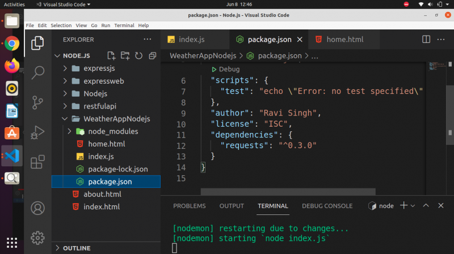The height and width of the screenshot is (254, 454).
Task: Open editor more actions menu
Action: [x=441, y=39]
